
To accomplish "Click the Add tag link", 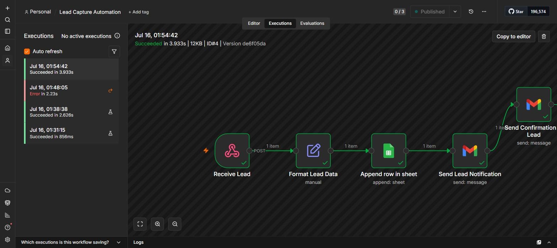I will 139,12.
